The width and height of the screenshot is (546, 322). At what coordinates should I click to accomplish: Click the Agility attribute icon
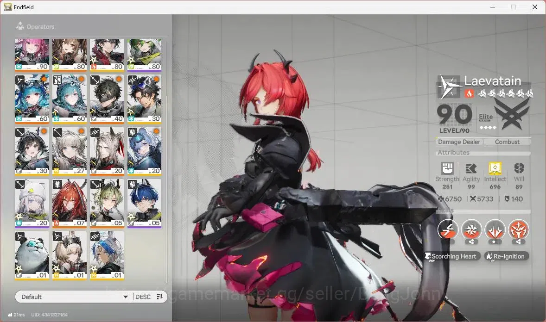tap(471, 169)
